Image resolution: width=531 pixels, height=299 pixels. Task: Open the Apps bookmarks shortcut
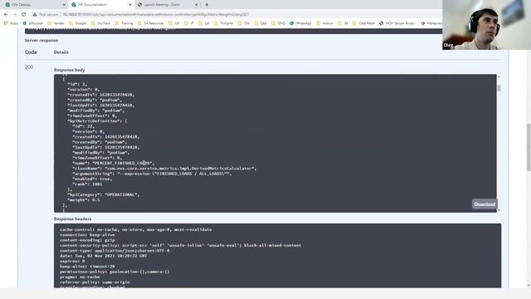coord(11,23)
